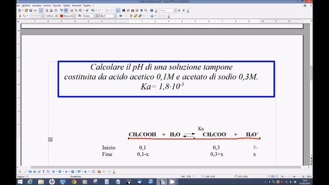Image resolution: width=329 pixels, height=185 pixels.
Task: Open the Stars shapes tool
Action: pyautogui.click(x=85, y=172)
